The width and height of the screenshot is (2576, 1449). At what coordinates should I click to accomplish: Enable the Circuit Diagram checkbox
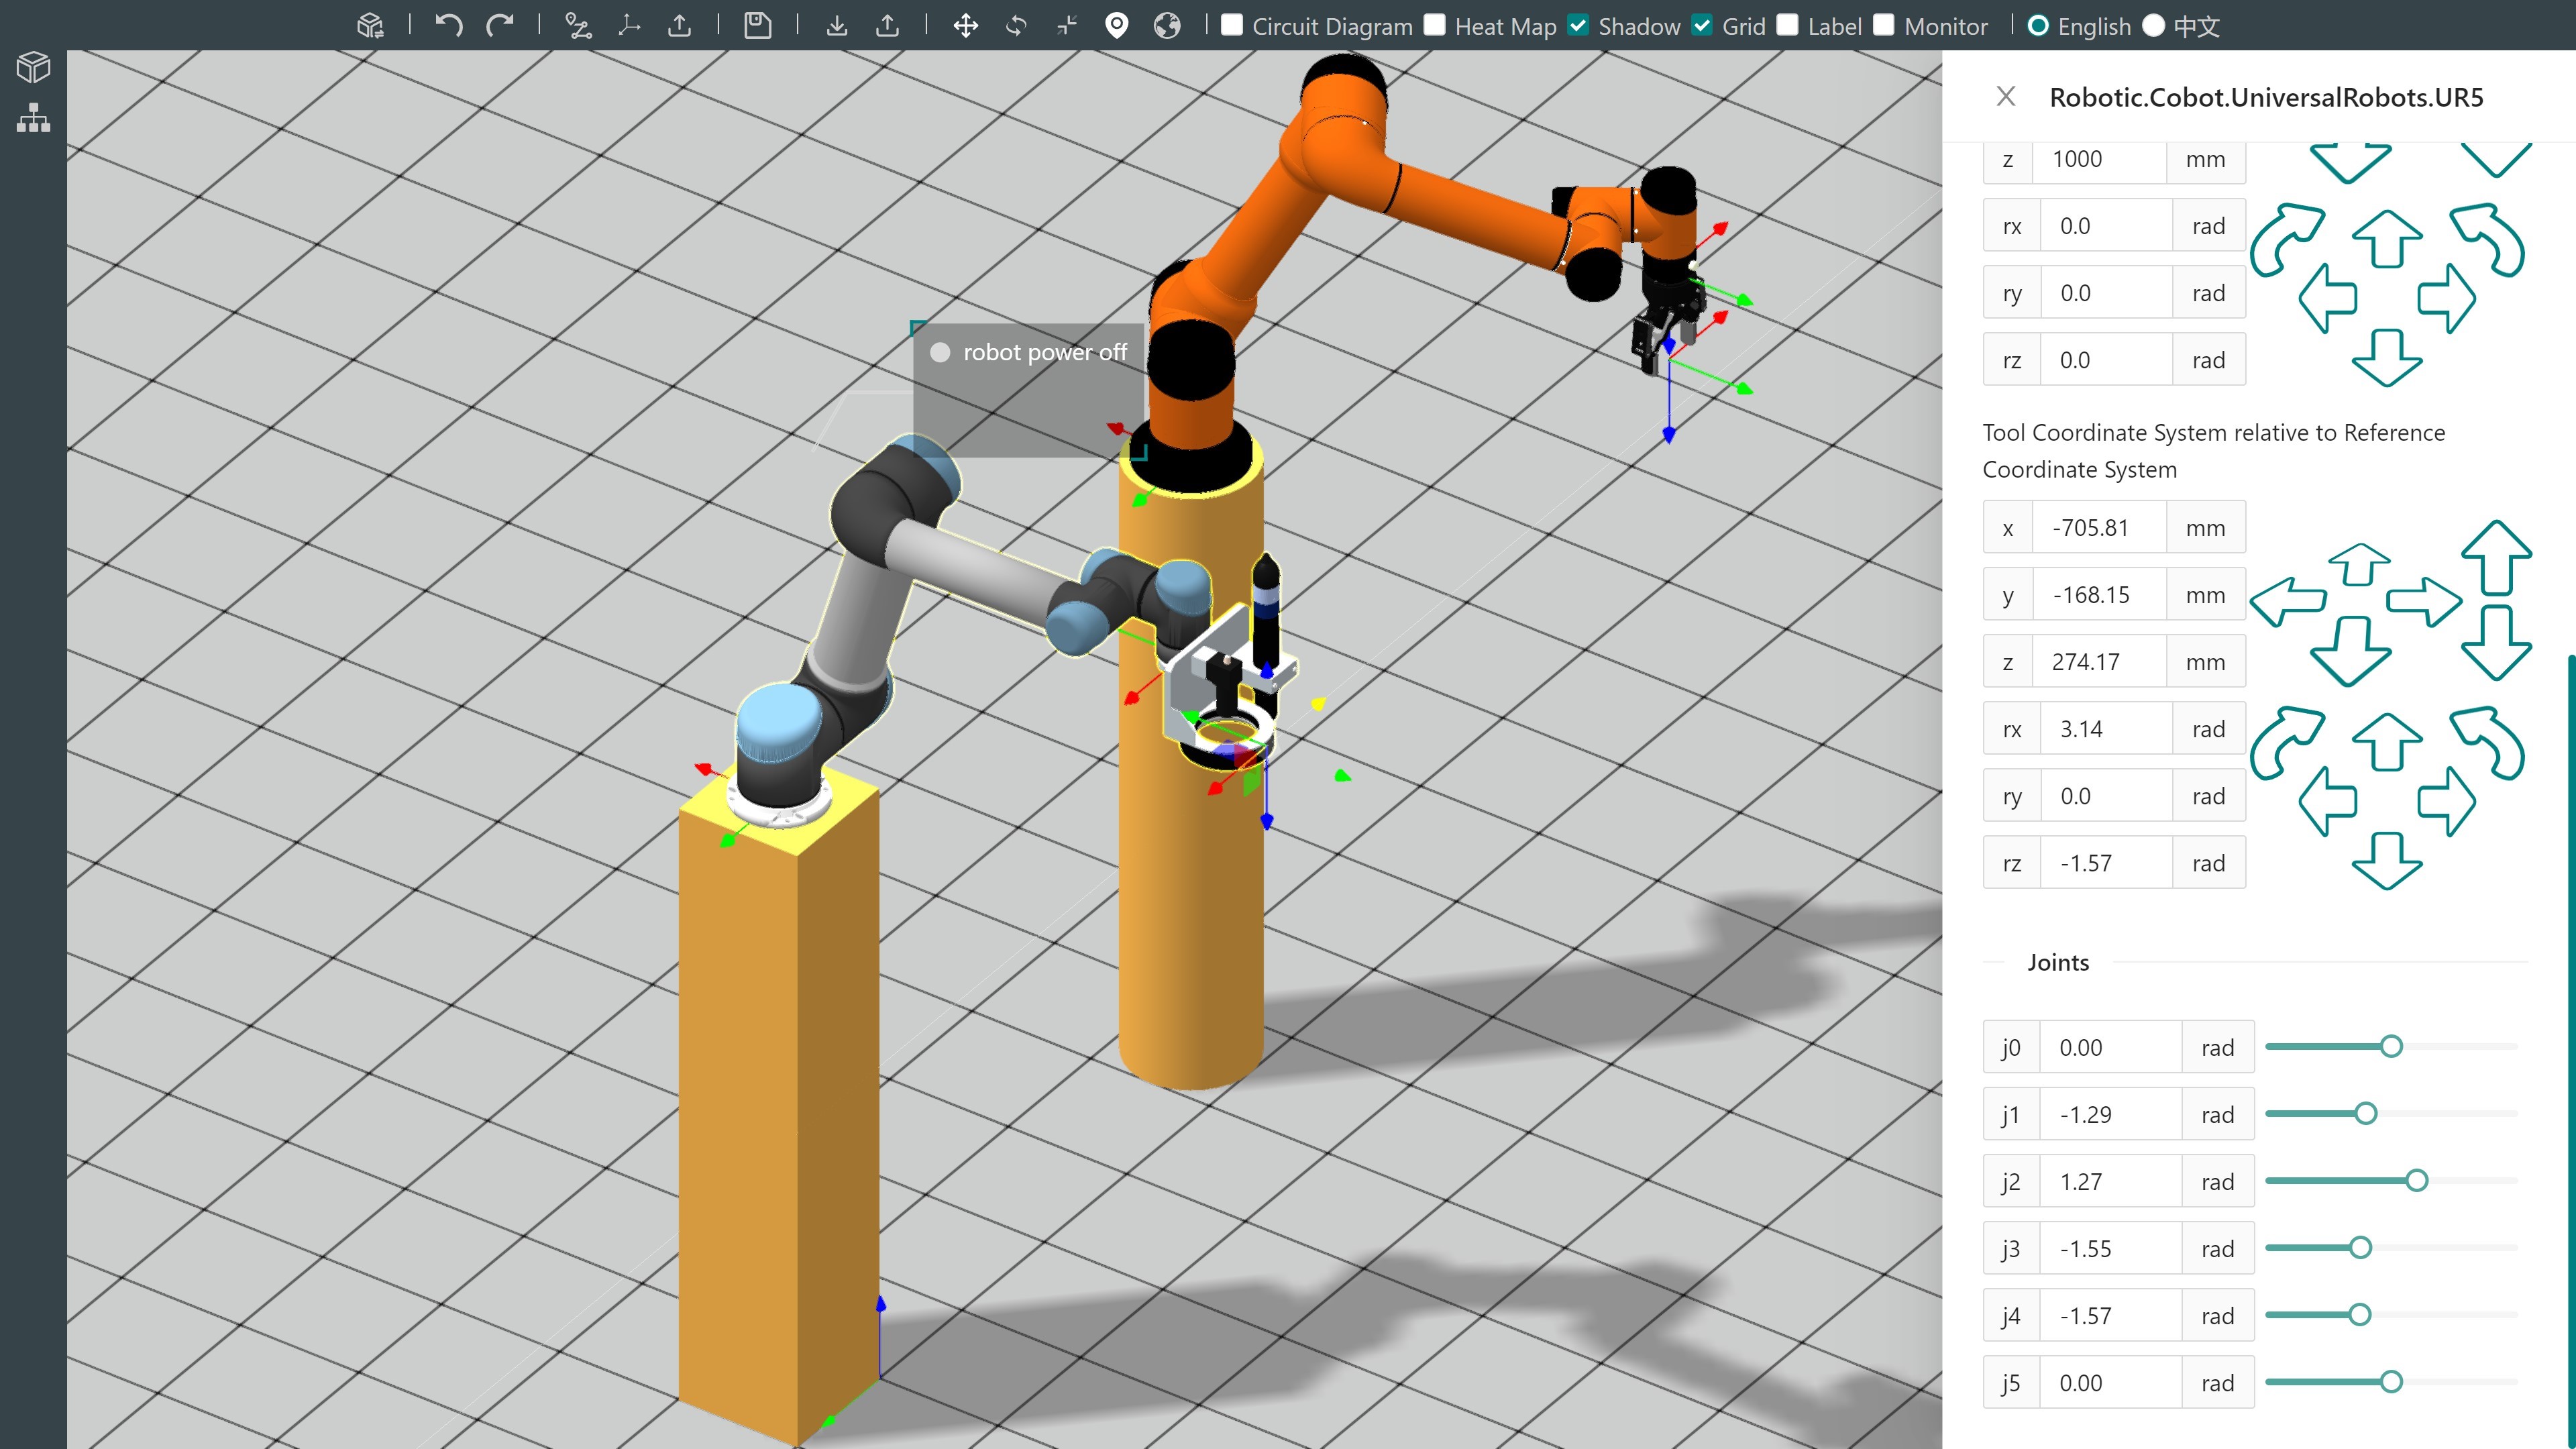1232,25
